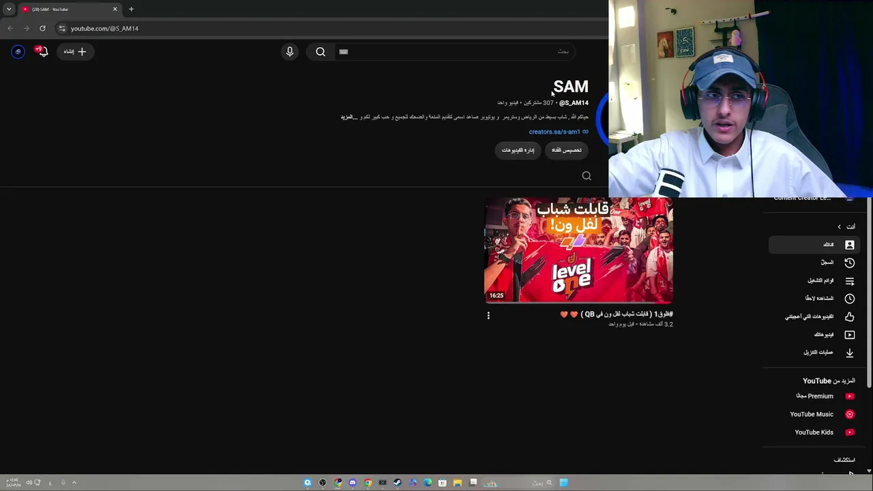Open YouTube Premium from sidebar
The image size is (873, 491).
pos(814,396)
